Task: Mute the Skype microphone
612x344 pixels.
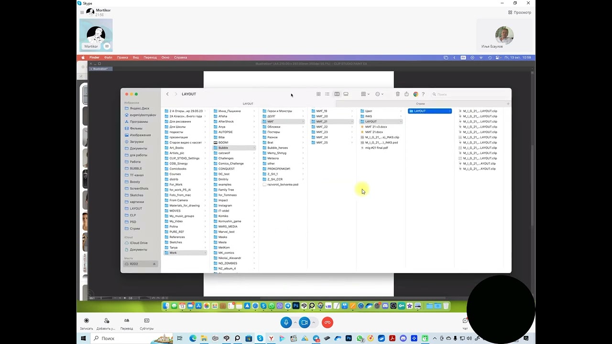Action: click(x=286, y=322)
